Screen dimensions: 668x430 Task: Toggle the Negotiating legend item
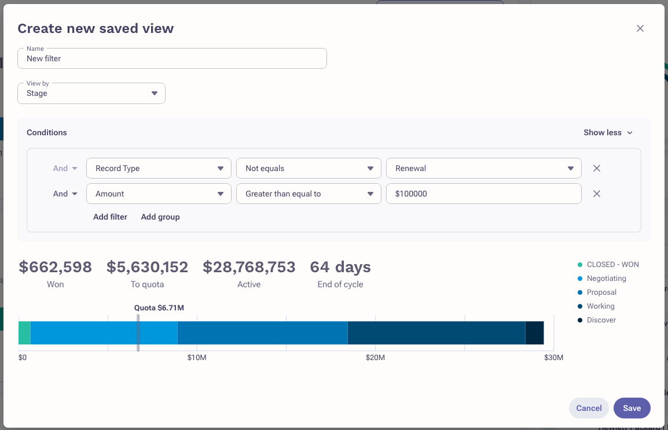[x=606, y=279]
